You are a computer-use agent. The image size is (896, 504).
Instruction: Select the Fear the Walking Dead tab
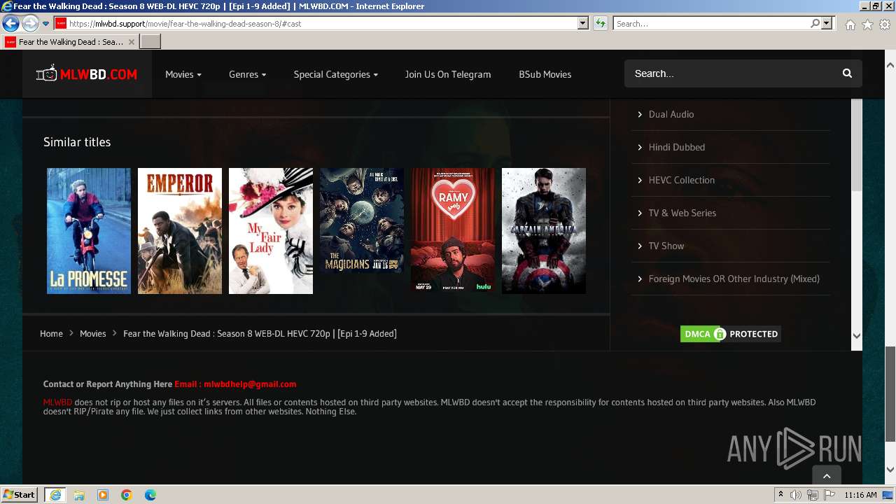(70, 42)
